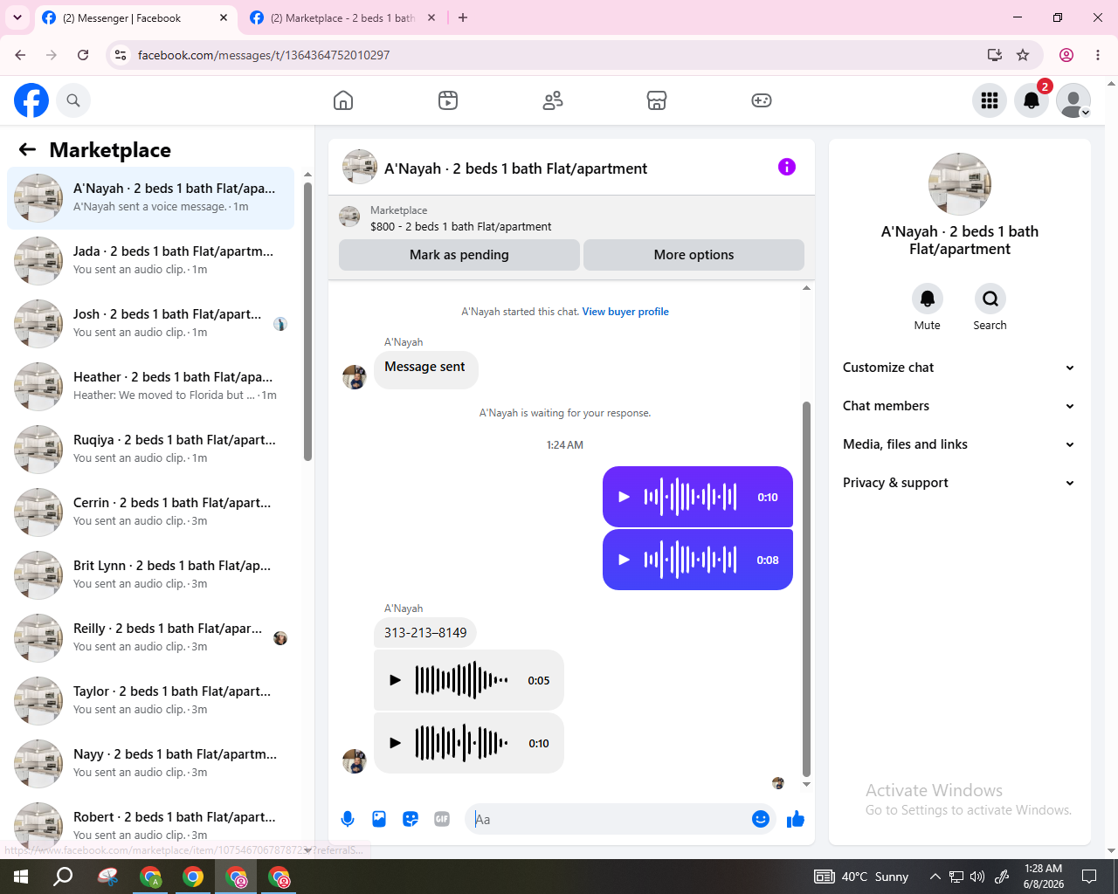Expand Customize chat section
The width and height of the screenshot is (1118, 894).
(959, 368)
